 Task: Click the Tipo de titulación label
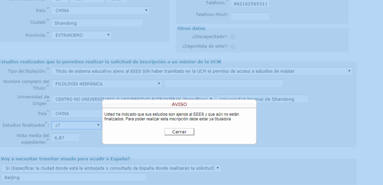point(28,71)
